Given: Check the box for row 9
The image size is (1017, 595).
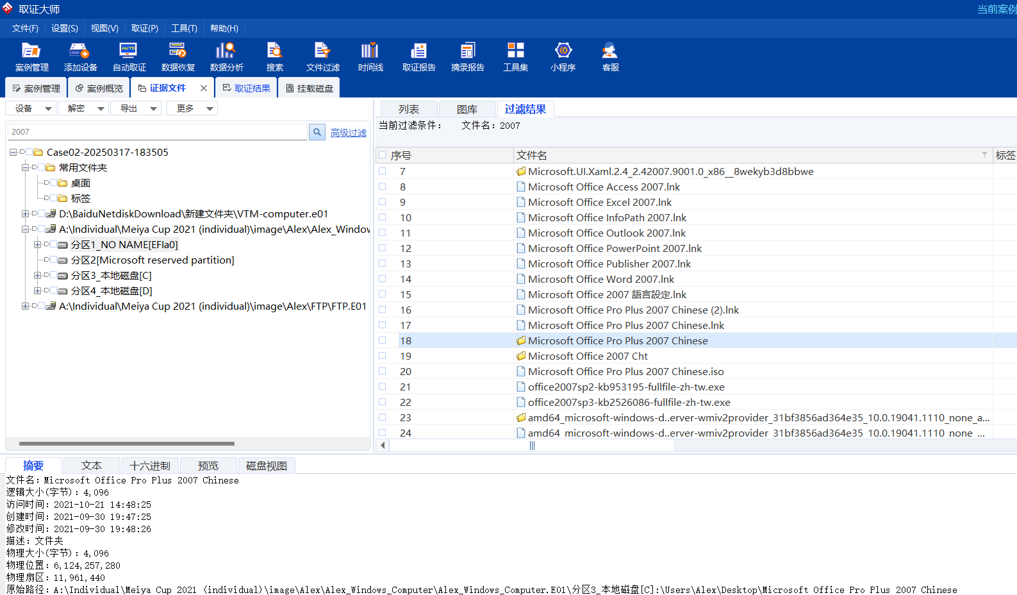Looking at the screenshot, I should (383, 202).
